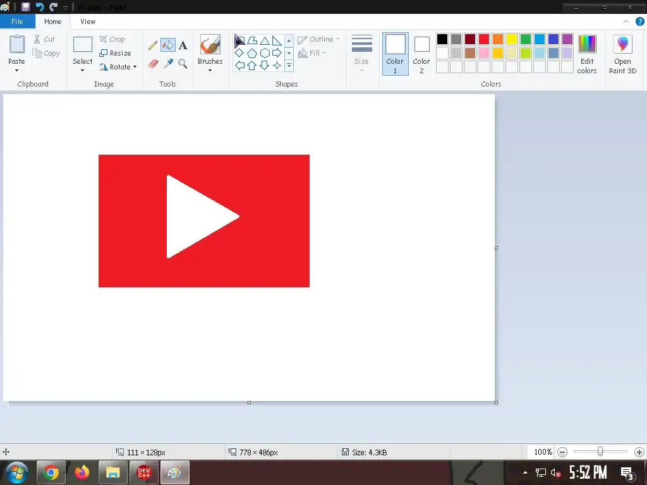Open Paint Help question mark icon
Screen dimensions: 647x485
pos(639,21)
